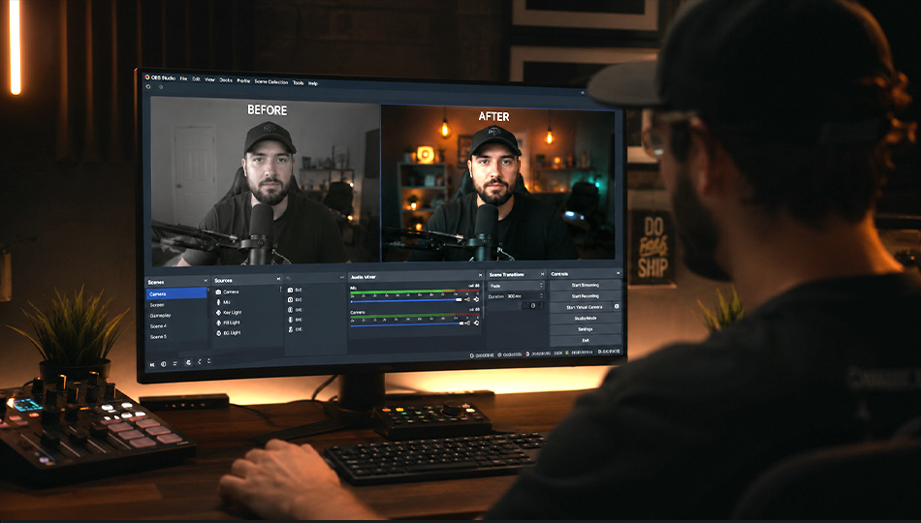Click the Key Light source icon
This screenshot has width=921, height=523.
click(218, 312)
